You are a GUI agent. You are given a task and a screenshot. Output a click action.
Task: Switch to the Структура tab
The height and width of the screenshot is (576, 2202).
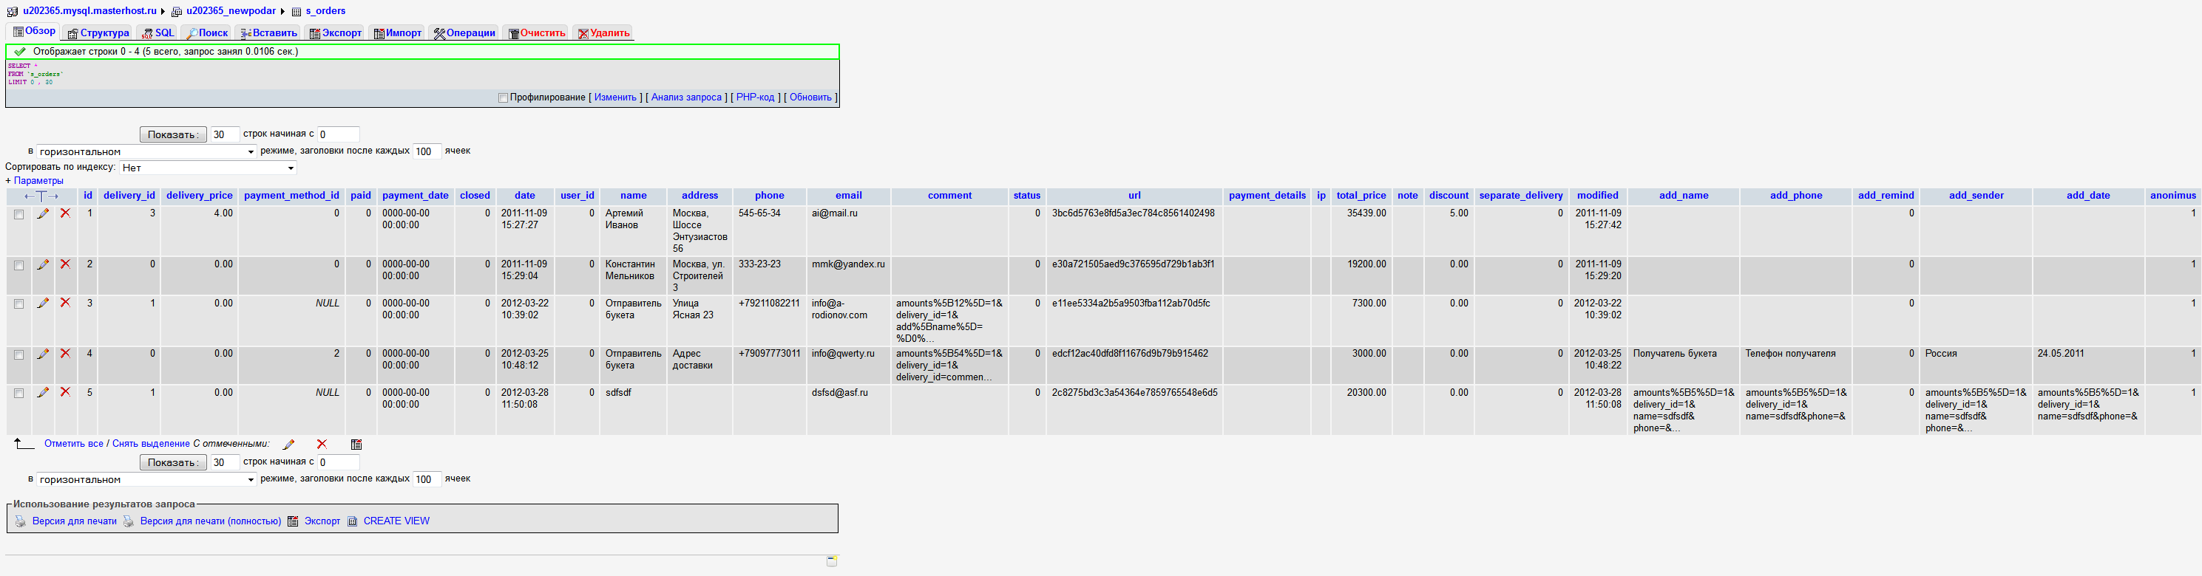pyautogui.click(x=98, y=33)
